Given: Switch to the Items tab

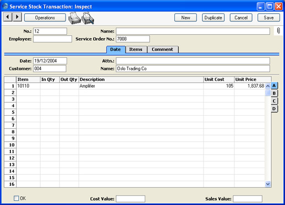Looking at the screenshot, I should pyautogui.click(x=136, y=50).
